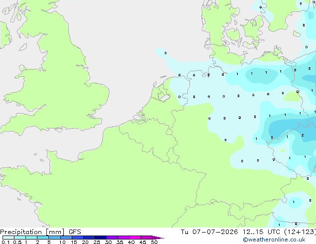The width and height of the screenshot is (316, 244).
Task: Click the Precipitation [mm] label
Action: pyautogui.click(x=32, y=232)
